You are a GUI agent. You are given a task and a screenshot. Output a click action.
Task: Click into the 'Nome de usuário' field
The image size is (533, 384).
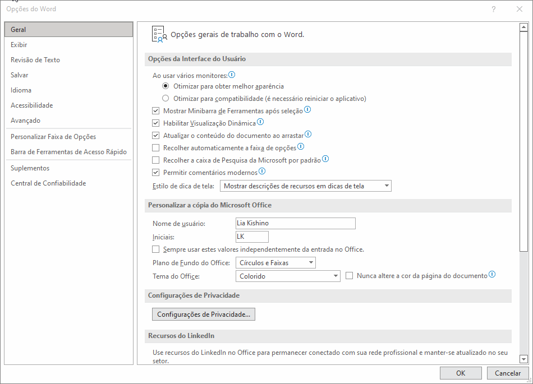[x=295, y=224]
